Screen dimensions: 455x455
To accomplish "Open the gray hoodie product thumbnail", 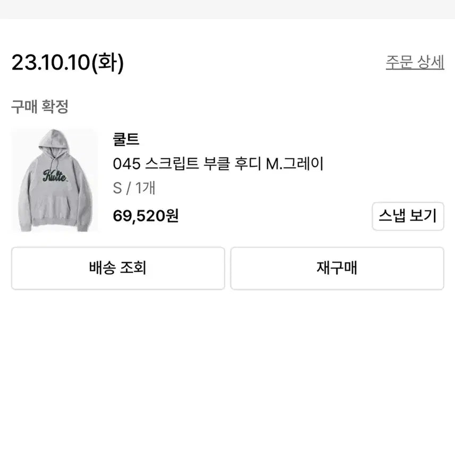I will pos(55,180).
